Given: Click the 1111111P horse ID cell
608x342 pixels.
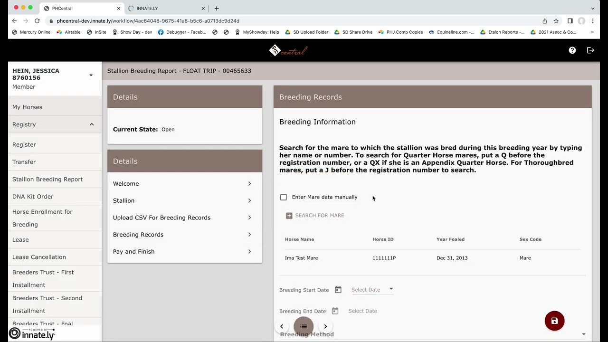Looking at the screenshot, I should coord(384,258).
